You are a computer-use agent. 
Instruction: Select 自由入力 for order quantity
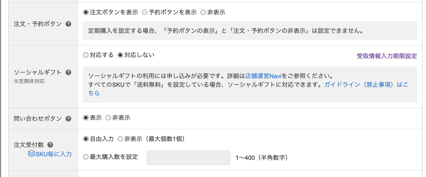coord(86,139)
